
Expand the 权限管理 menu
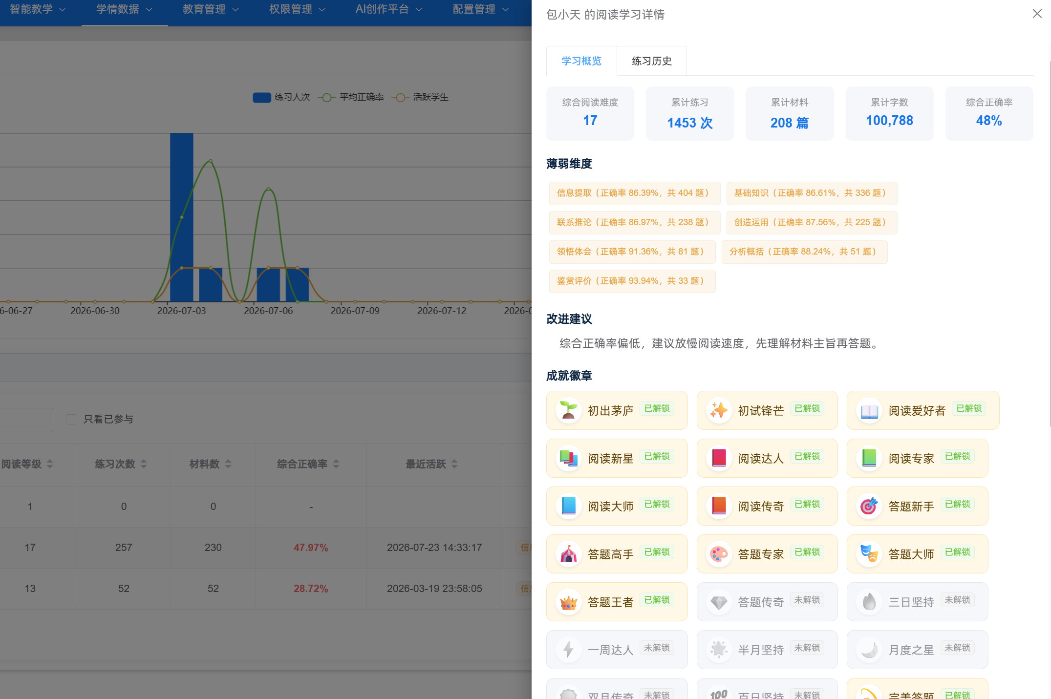(x=298, y=9)
